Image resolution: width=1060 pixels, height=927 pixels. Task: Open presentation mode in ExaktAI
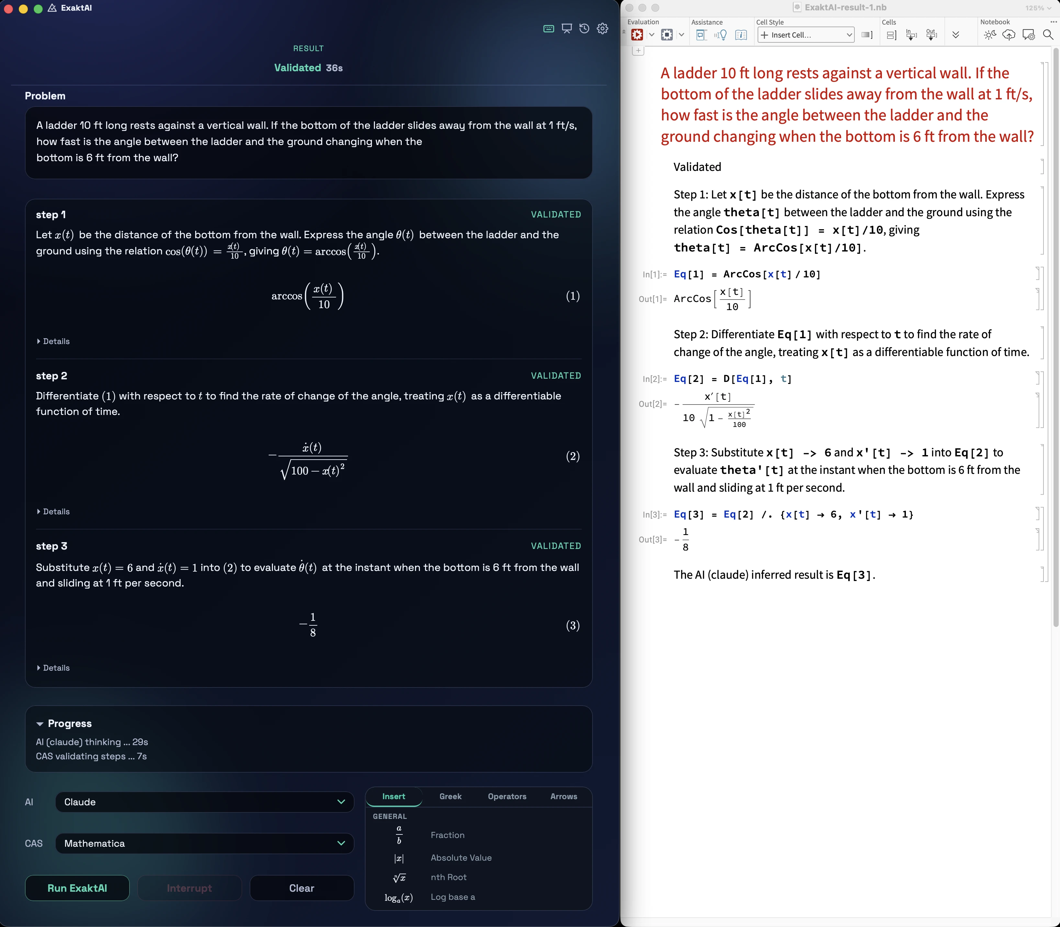pyautogui.click(x=567, y=29)
